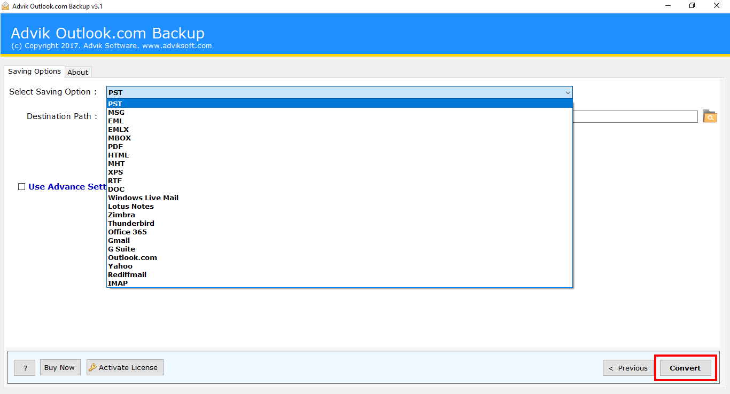The height and width of the screenshot is (394, 730).
Task: Switch to the About tab
Action: click(x=78, y=72)
